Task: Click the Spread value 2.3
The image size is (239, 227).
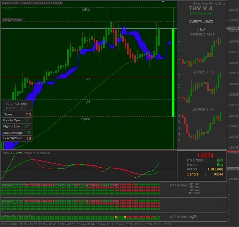Action: (x=28, y=115)
